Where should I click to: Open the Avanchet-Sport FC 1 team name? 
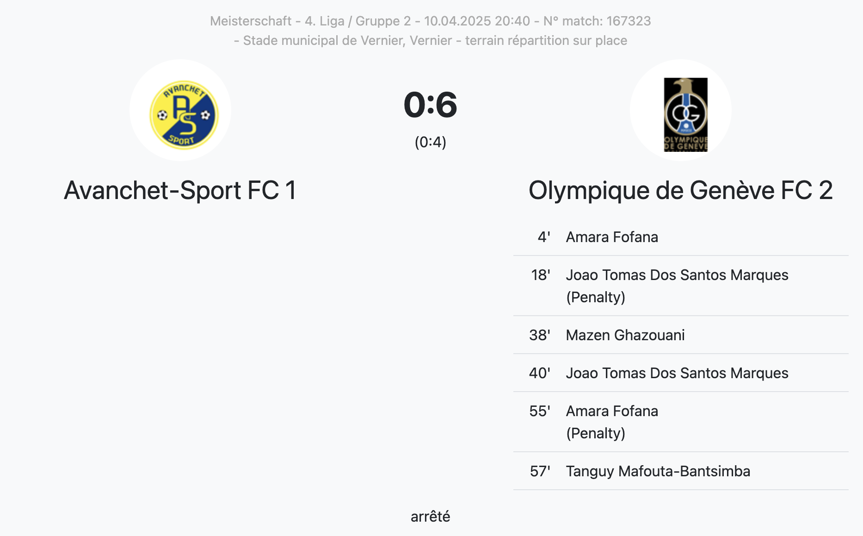coord(180,190)
